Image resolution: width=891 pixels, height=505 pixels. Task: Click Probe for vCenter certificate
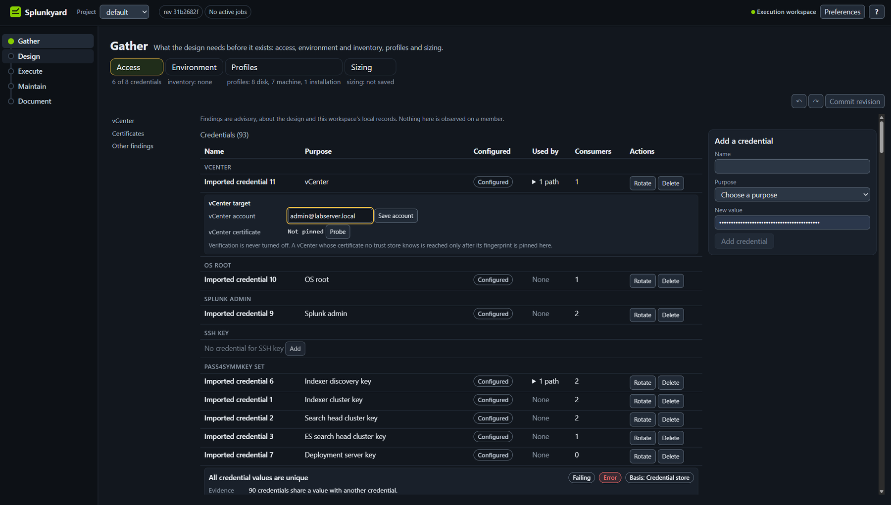coord(338,231)
